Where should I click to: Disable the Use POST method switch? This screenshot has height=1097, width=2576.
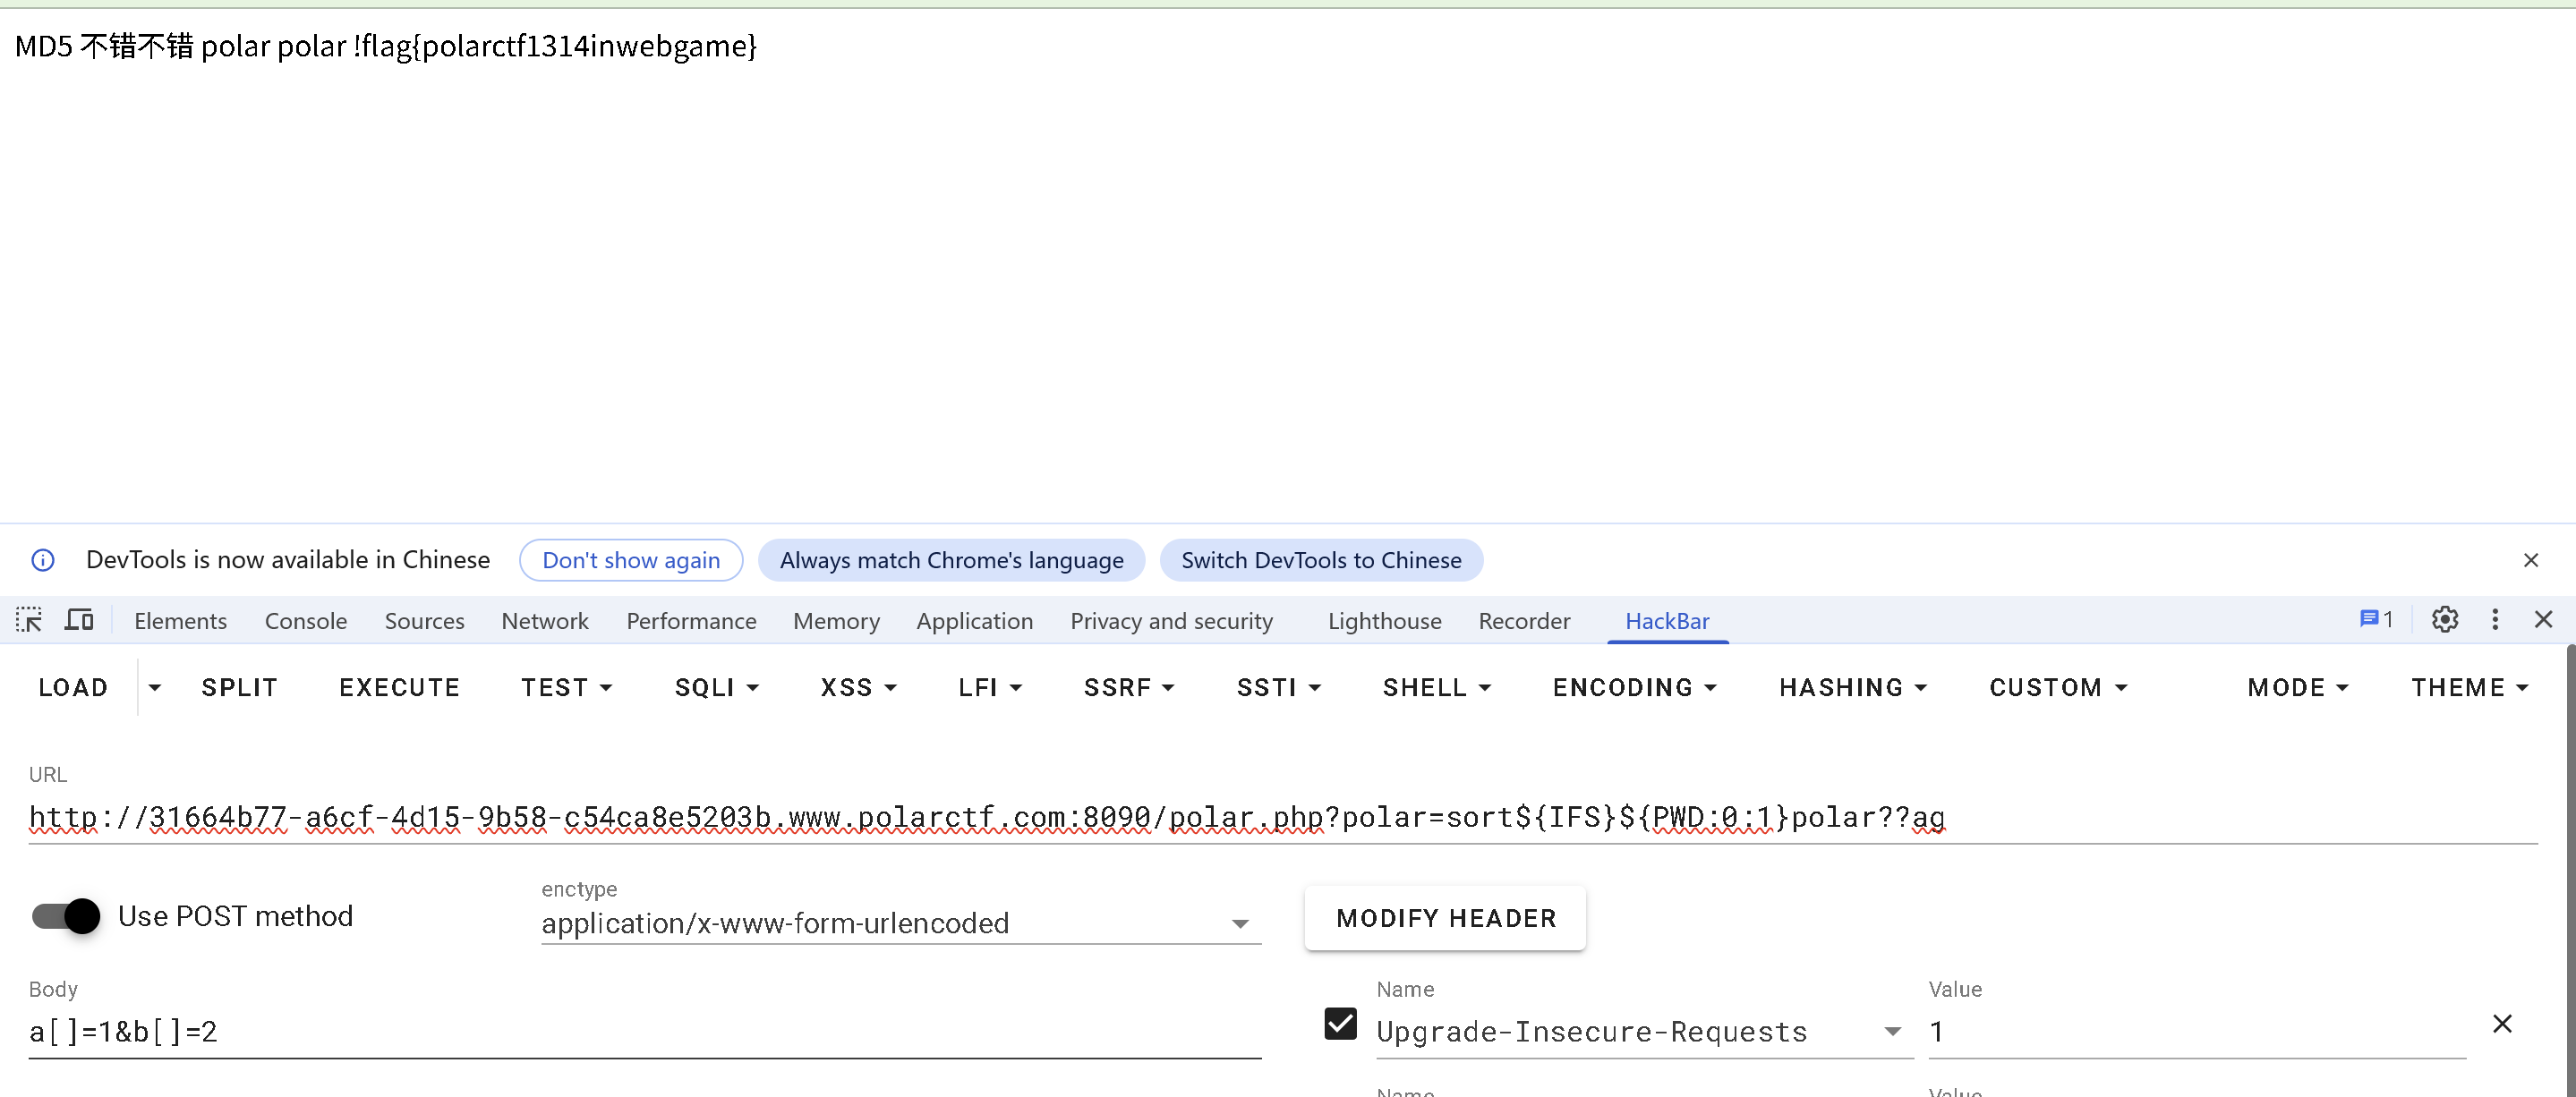pyautogui.click(x=67, y=916)
